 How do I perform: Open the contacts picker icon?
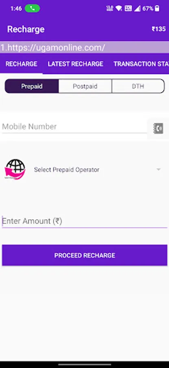[158, 128]
